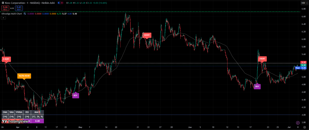This screenshot has width=309, height=130.
Task: Click the 4.00 price axis label
Action: (x=303, y=115)
